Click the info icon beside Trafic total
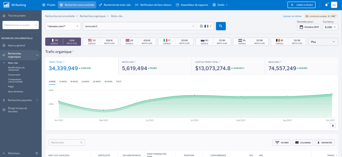 pos(64,62)
